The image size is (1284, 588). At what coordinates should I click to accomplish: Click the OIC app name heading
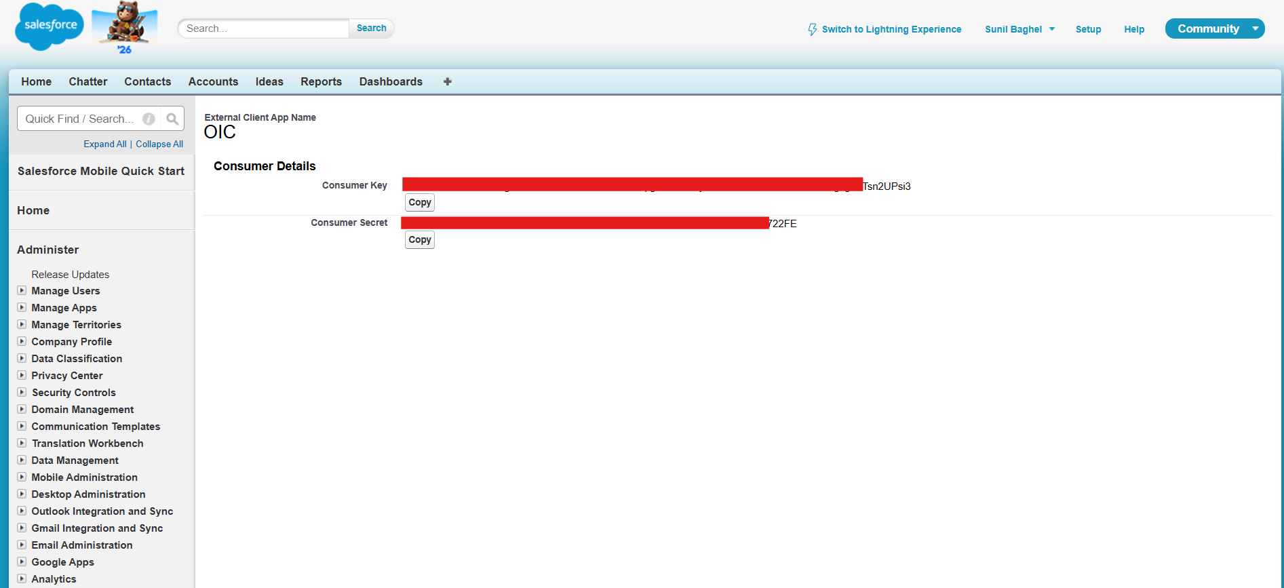pyautogui.click(x=220, y=132)
